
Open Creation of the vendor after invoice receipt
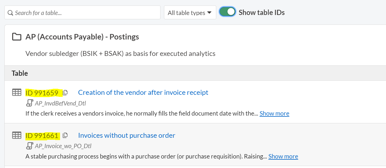coord(143,93)
